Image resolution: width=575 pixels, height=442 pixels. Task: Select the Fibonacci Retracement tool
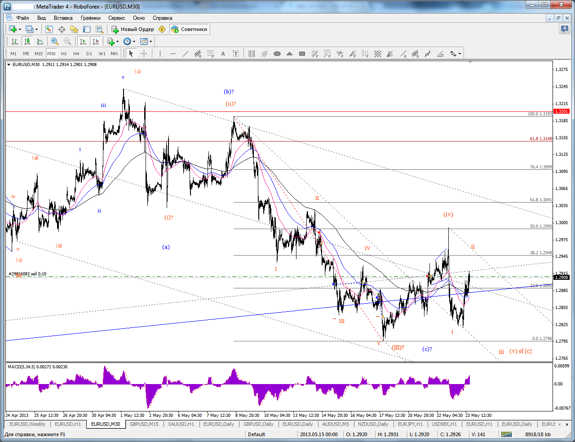click(x=210, y=53)
